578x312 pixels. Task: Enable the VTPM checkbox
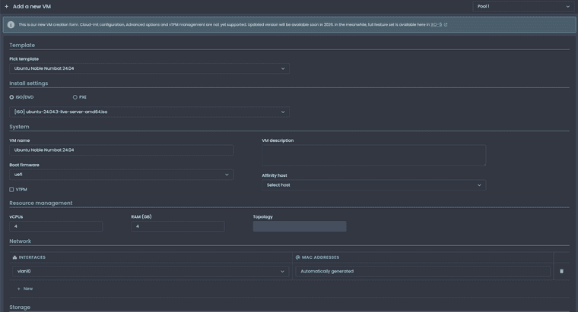11,190
